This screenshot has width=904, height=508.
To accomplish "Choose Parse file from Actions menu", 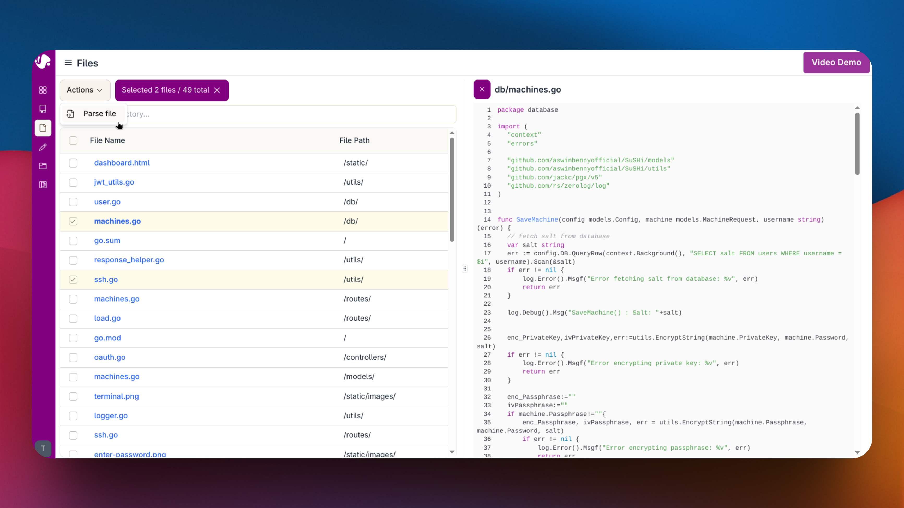I will pyautogui.click(x=93, y=114).
